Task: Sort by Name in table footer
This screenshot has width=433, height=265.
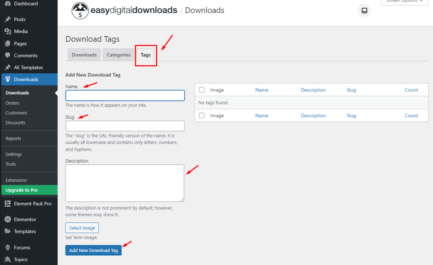Action: pyautogui.click(x=262, y=116)
